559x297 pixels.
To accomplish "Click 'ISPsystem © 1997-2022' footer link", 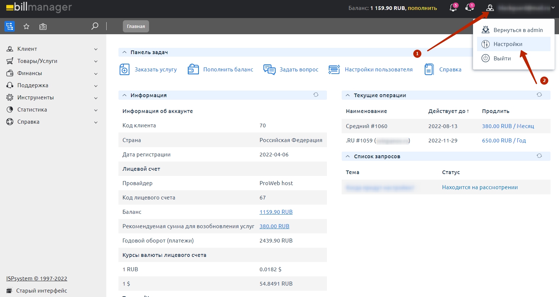I will click(37, 279).
